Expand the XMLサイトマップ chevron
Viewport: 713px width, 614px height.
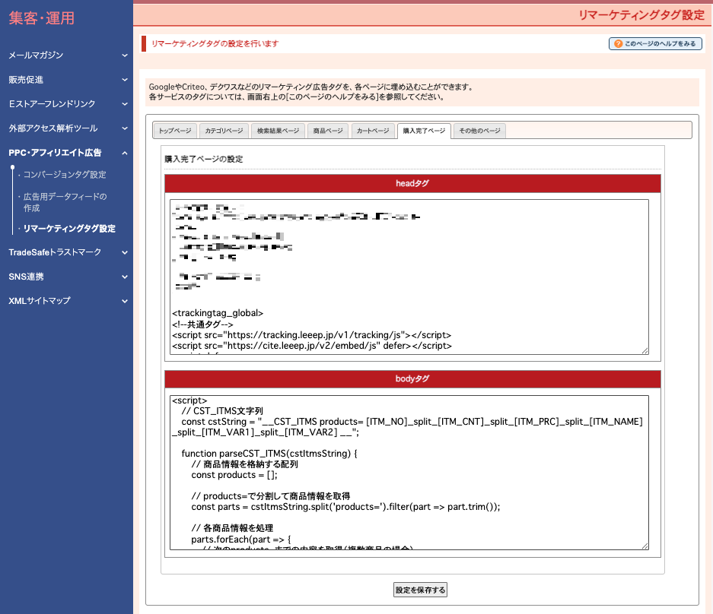coord(125,301)
